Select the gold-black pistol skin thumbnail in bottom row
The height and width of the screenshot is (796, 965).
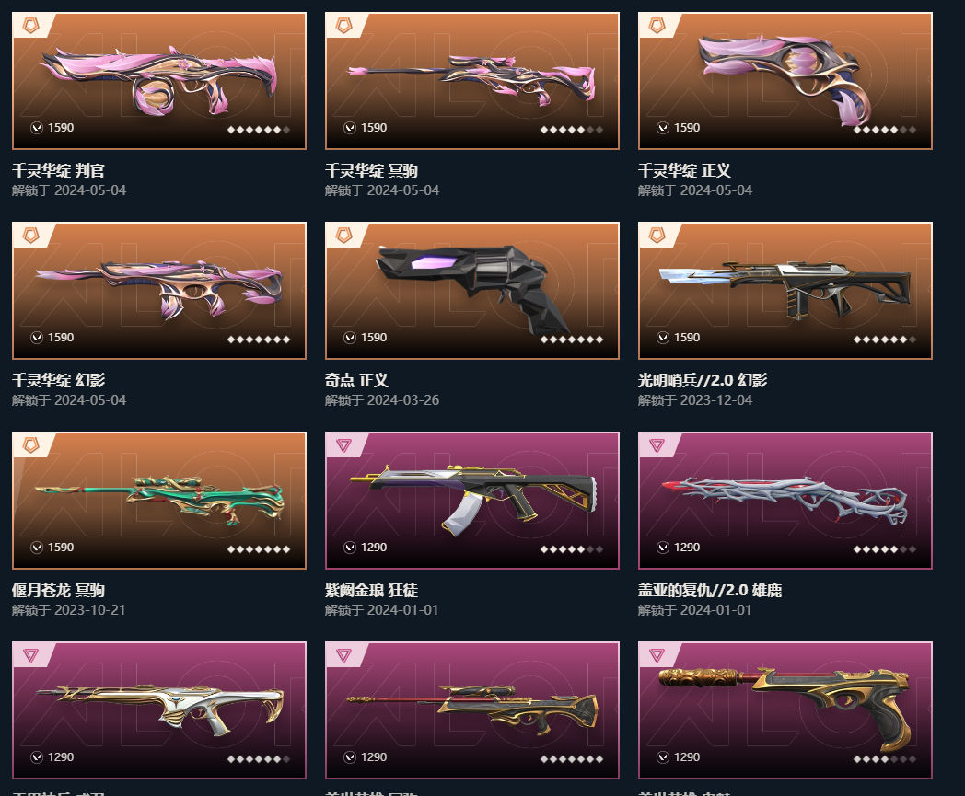point(785,709)
